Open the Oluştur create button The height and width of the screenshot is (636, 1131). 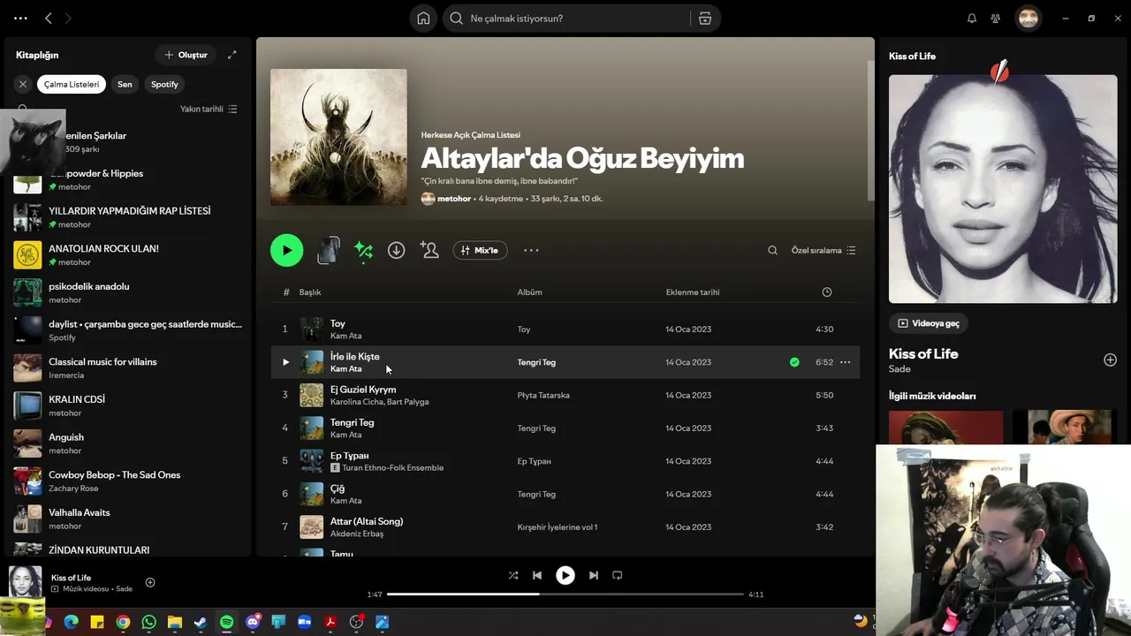(x=186, y=55)
